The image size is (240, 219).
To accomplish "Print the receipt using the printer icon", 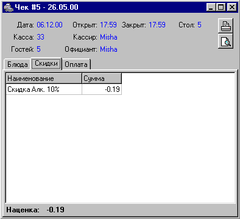I will (225, 26).
